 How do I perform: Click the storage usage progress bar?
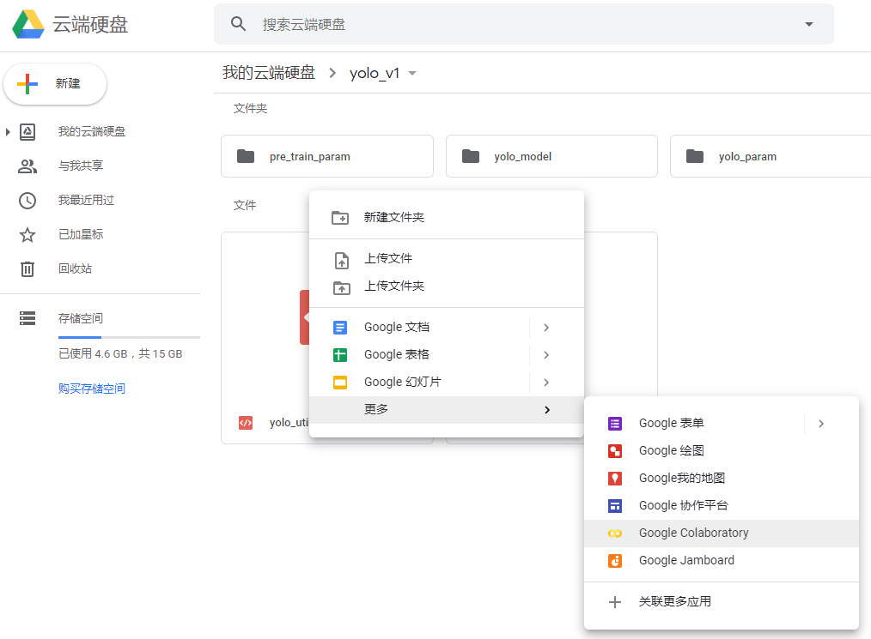coord(129,337)
